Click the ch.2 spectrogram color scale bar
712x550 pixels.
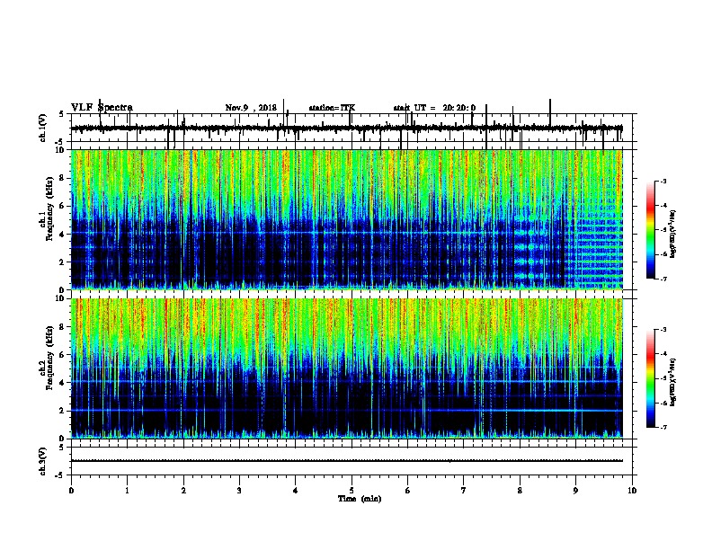coord(650,378)
